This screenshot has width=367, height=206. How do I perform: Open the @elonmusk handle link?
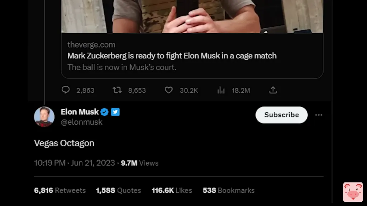tap(81, 122)
